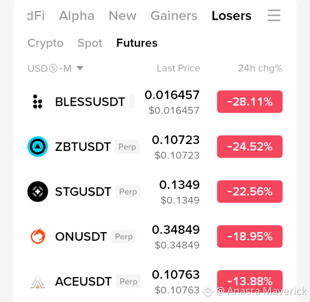Tap the STGUSDT black coin logo
This screenshot has height=302, width=310.
point(37,192)
